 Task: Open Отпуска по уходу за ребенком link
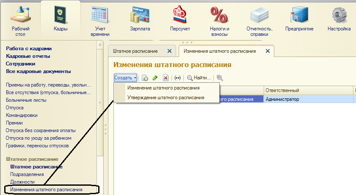pos(39,138)
